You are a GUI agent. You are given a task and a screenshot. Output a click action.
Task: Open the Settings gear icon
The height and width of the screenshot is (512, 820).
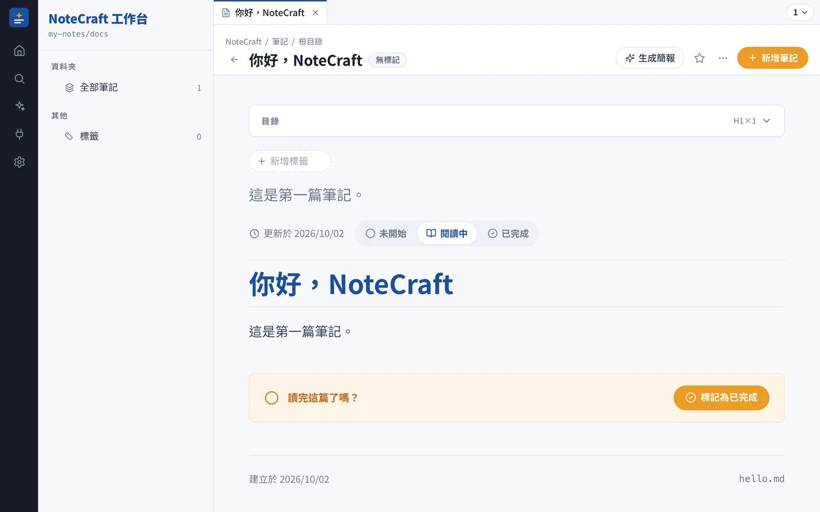point(19,162)
